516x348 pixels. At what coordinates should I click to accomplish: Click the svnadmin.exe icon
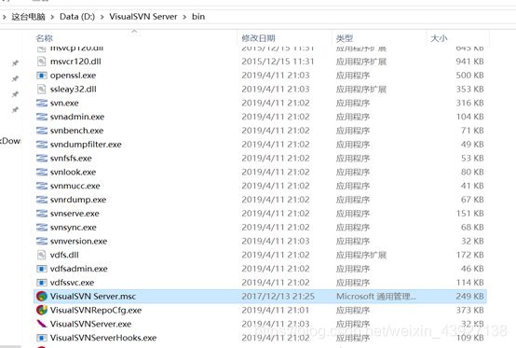pyautogui.click(x=42, y=117)
